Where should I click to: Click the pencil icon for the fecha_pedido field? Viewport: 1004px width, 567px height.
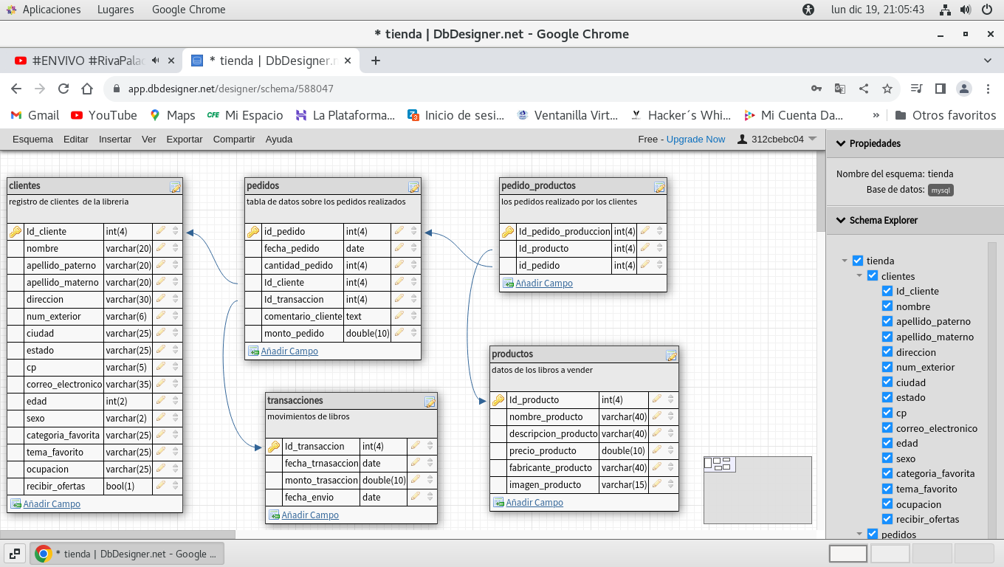[x=399, y=248]
